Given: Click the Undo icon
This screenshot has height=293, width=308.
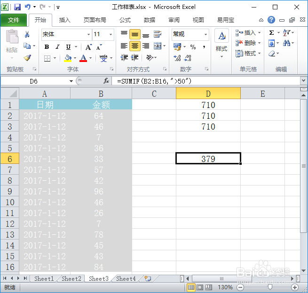Looking at the screenshot, I should point(27,7).
